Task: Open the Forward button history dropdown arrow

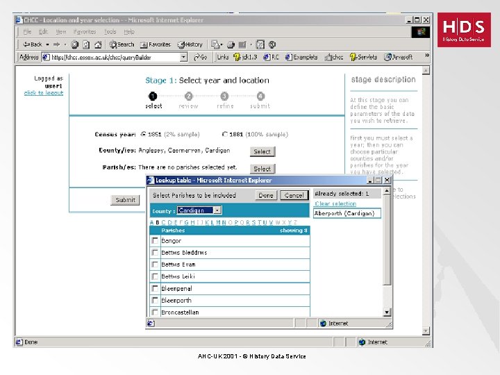Action: [x=65, y=44]
